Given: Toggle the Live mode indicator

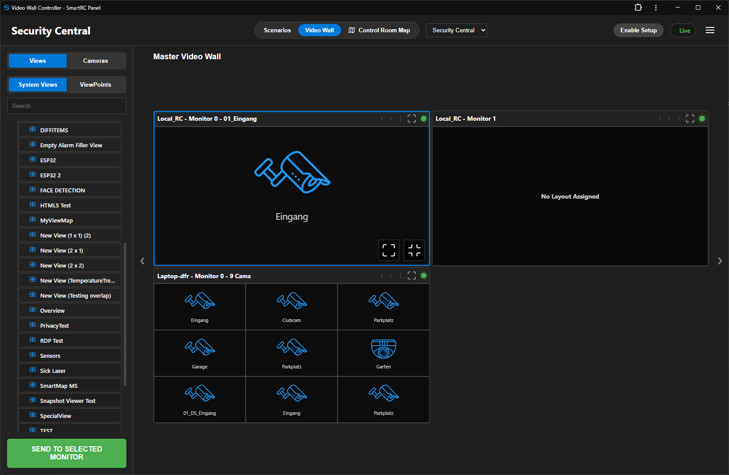Looking at the screenshot, I should click(x=683, y=30).
